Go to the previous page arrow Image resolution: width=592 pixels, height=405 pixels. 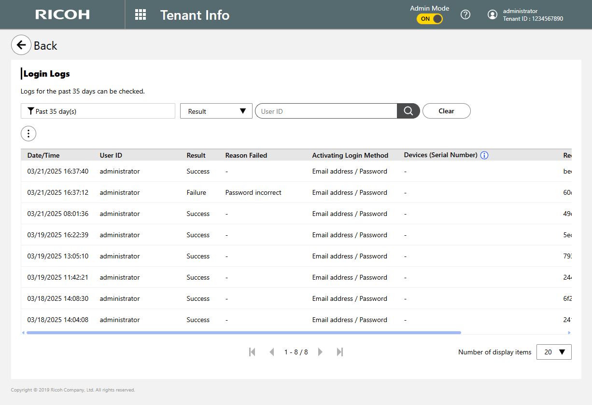tap(272, 352)
